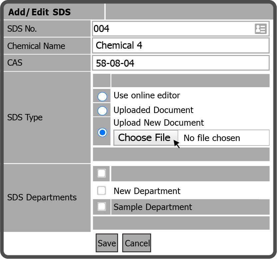Tick the New Department checkbox

tap(102, 191)
